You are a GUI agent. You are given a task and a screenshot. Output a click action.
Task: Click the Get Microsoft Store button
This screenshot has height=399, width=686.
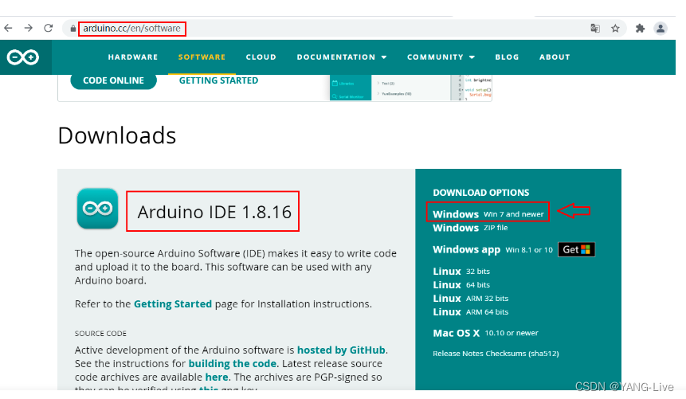pyautogui.click(x=576, y=249)
